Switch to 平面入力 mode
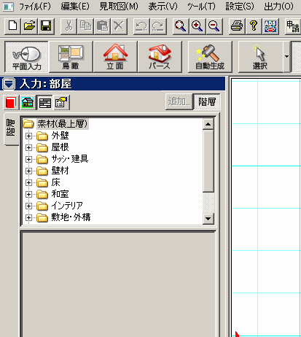Screen dimensions: 301x337 [26, 57]
